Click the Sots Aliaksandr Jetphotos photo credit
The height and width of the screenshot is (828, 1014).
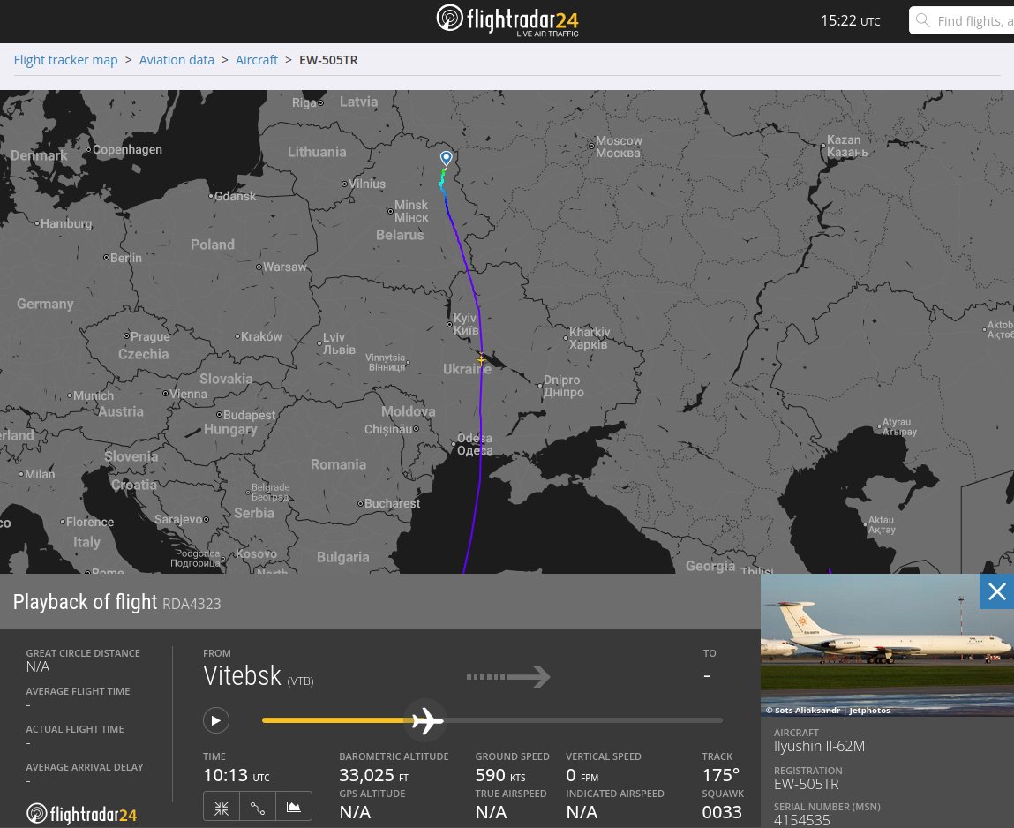click(x=828, y=711)
